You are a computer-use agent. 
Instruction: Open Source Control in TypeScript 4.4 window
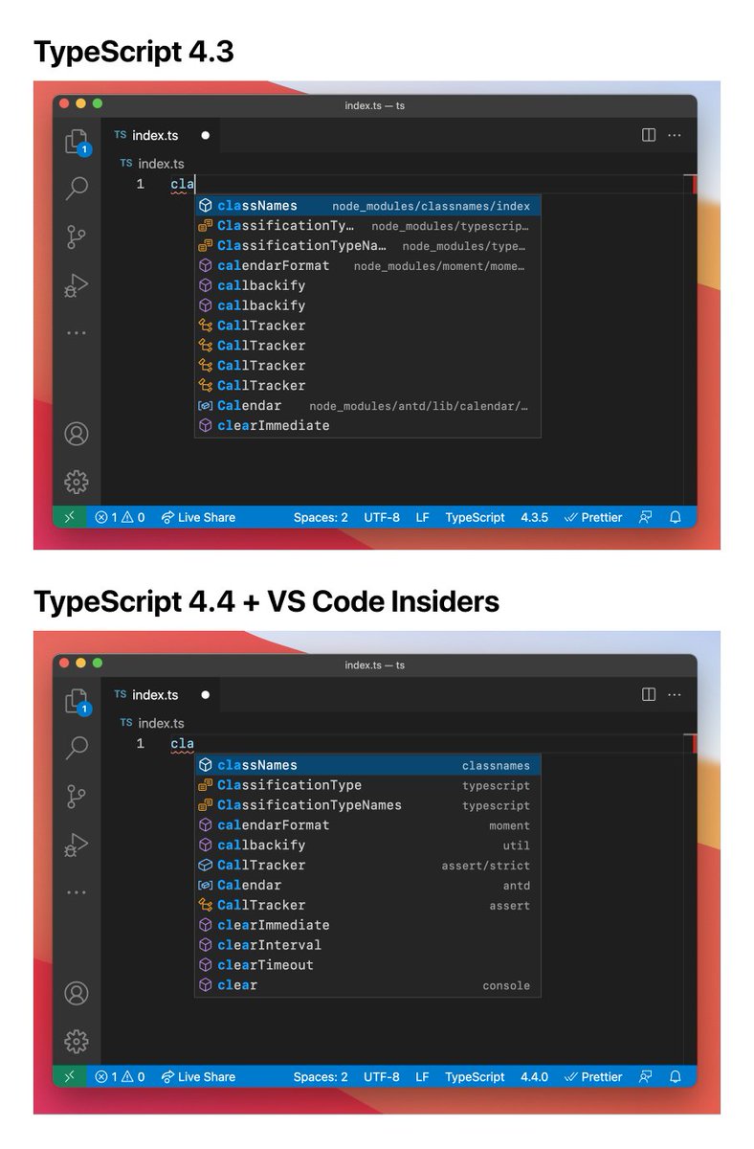[x=77, y=797]
